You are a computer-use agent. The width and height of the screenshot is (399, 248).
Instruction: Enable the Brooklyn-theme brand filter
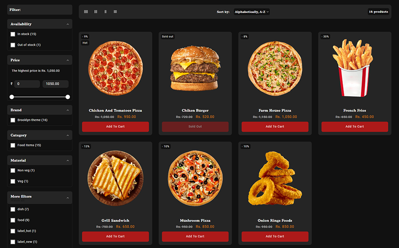13,120
